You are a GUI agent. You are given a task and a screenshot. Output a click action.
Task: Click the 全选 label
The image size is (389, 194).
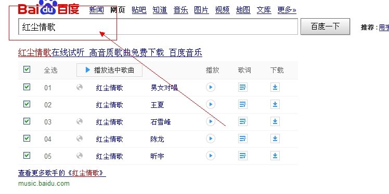(x=50, y=70)
